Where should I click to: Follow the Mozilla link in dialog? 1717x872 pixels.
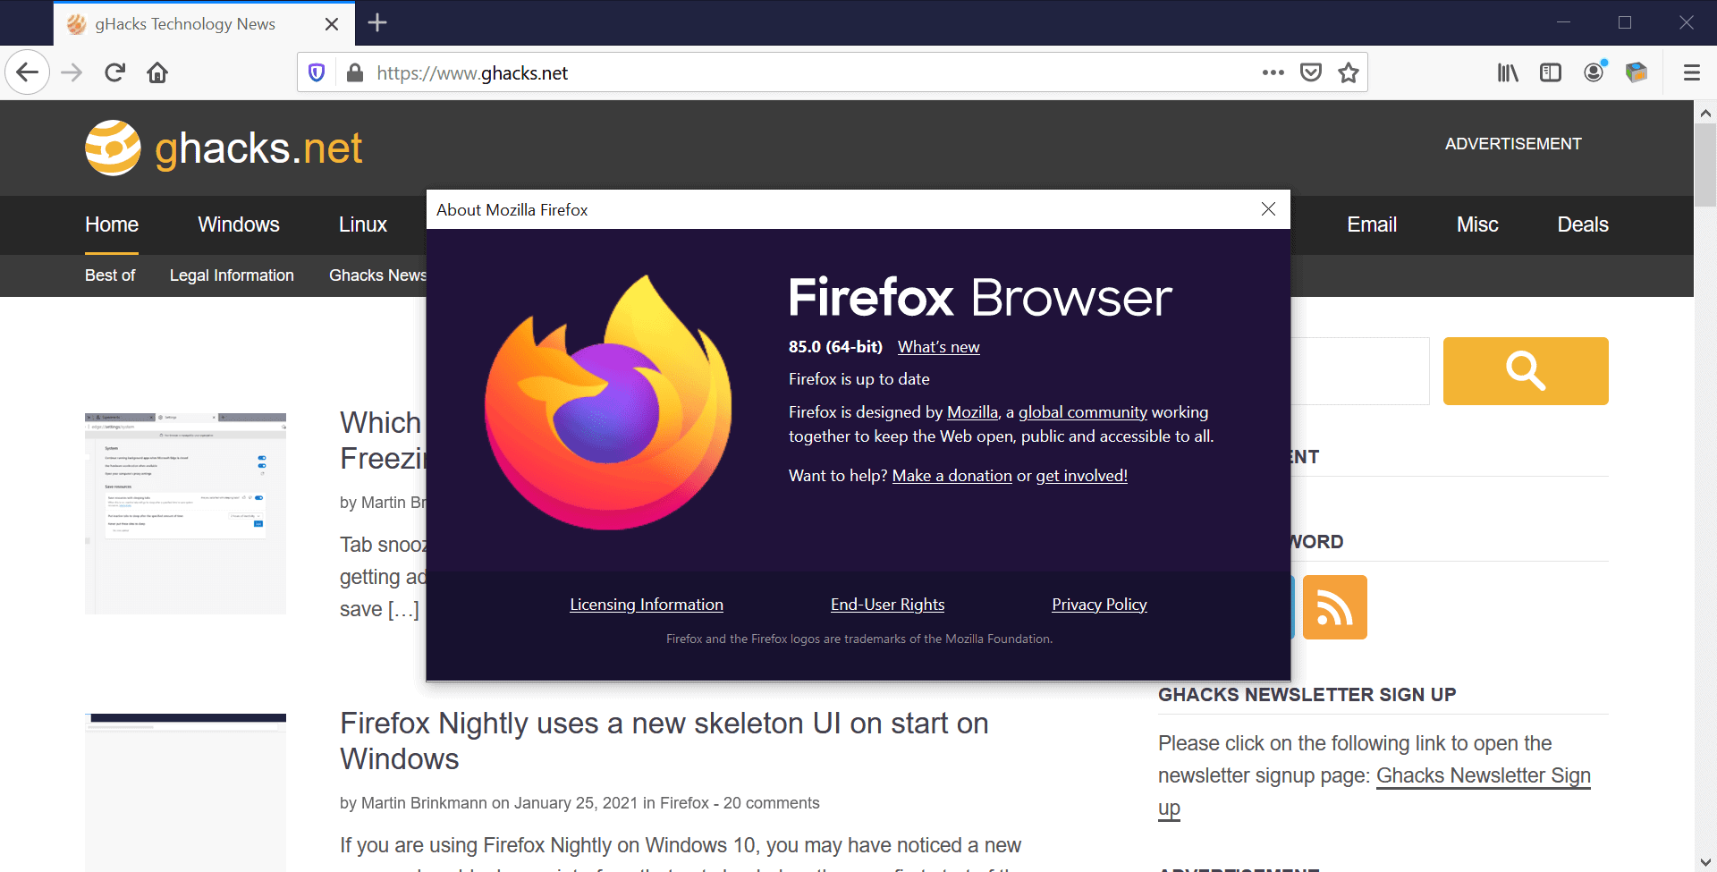(x=972, y=412)
